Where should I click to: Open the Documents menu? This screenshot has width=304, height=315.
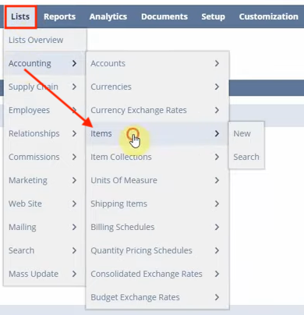coord(164,16)
